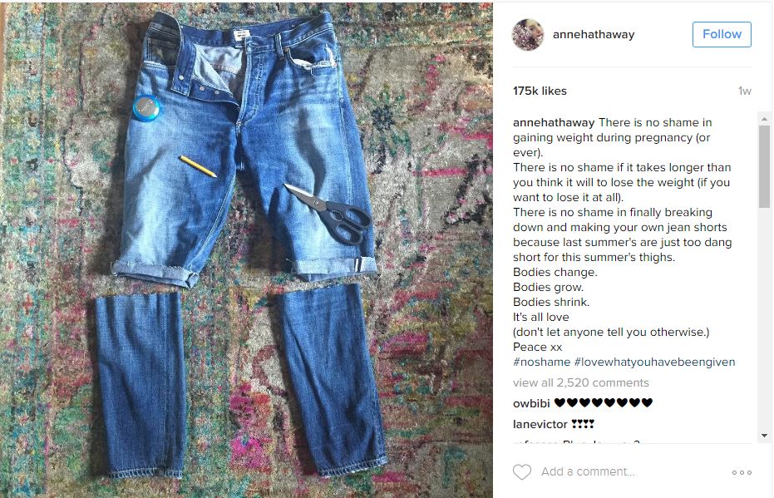Open the annehathaway profile avatar picture
Image resolution: width=774 pixels, height=498 pixels.
(x=528, y=35)
